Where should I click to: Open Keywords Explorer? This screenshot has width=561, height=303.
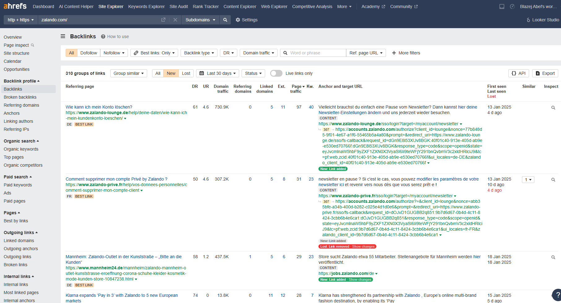146,6
